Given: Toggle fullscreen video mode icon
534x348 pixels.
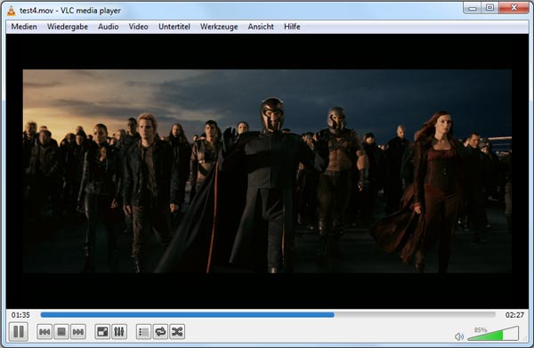Looking at the screenshot, I should [x=102, y=332].
